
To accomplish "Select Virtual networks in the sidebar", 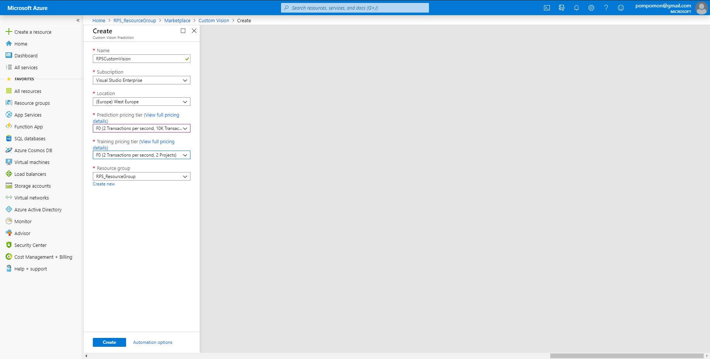I will [31, 198].
